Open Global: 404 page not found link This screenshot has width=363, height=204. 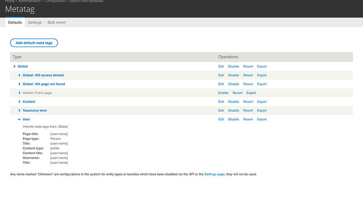(44, 84)
